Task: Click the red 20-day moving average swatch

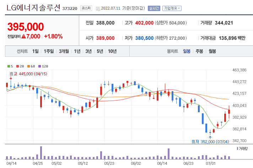Action: click(17, 66)
